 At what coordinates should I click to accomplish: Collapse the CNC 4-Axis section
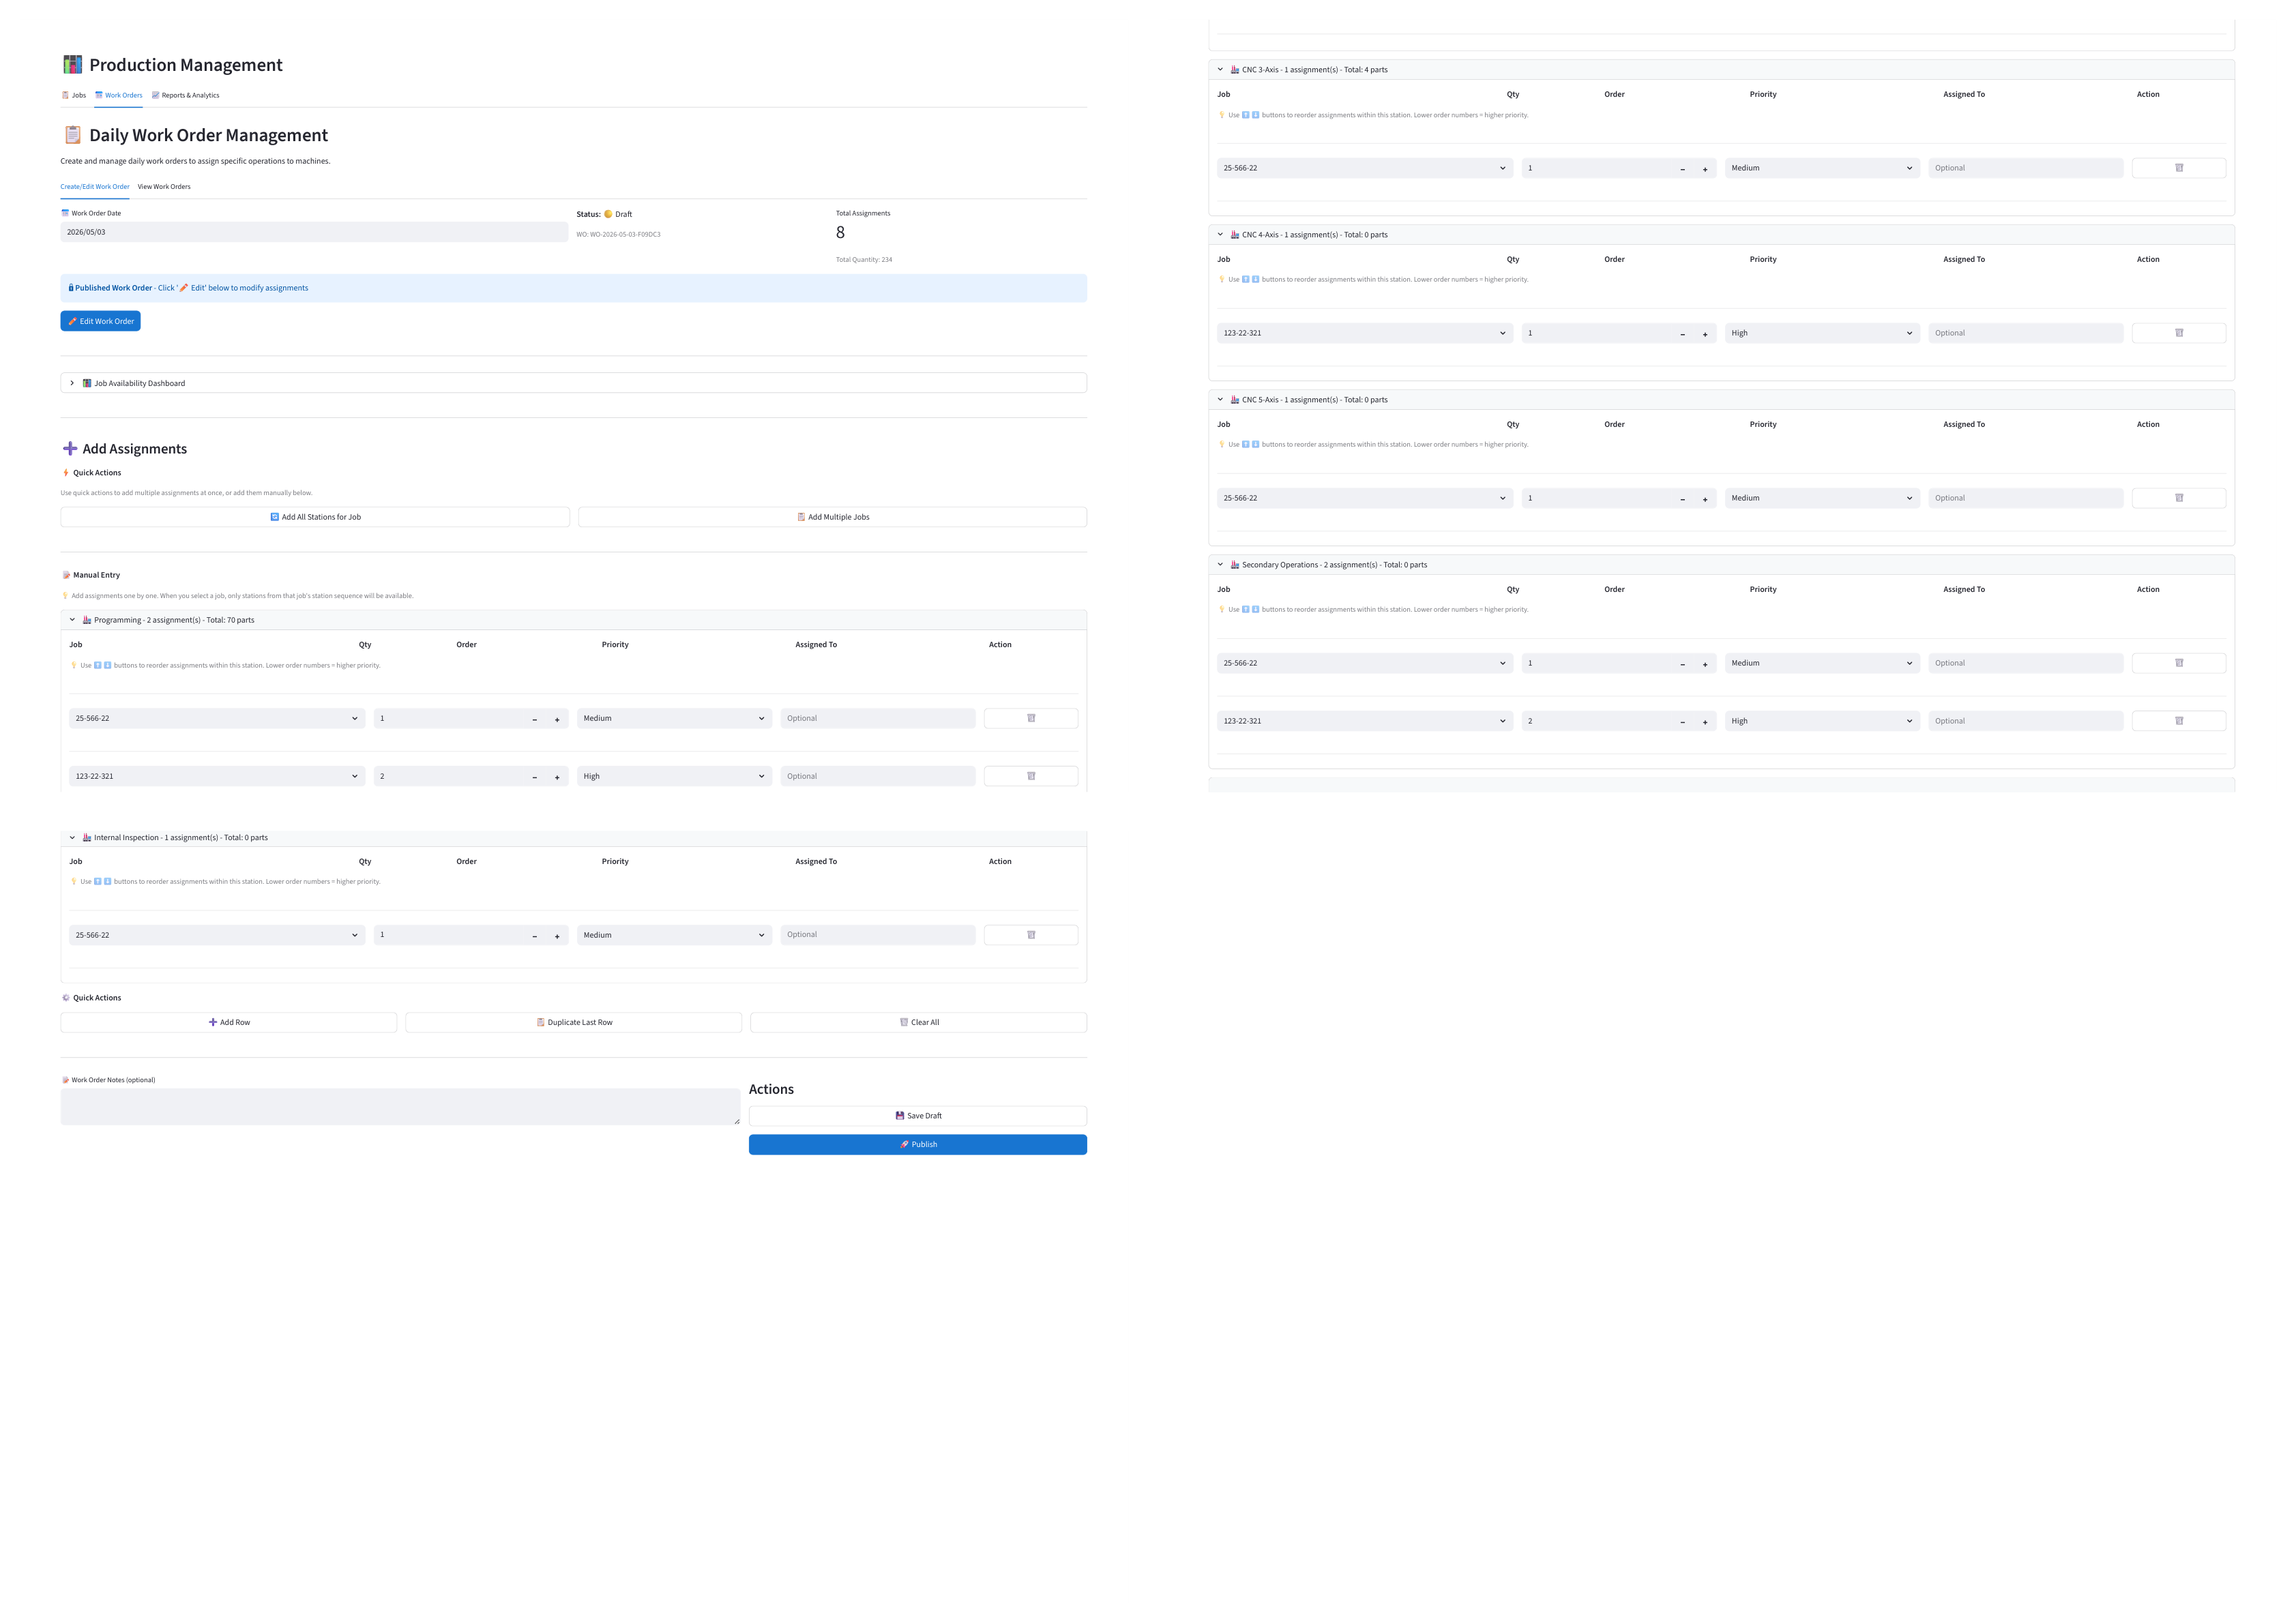pos(1721,235)
